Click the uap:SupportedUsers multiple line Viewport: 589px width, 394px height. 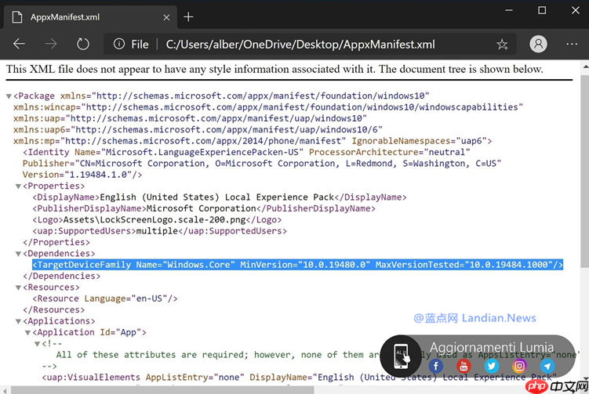pos(159,231)
